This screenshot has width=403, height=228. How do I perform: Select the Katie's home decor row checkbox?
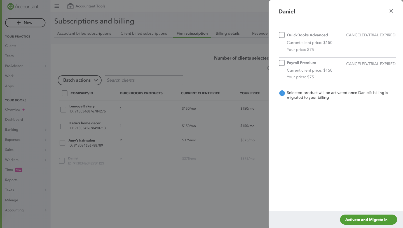(x=63, y=126)
